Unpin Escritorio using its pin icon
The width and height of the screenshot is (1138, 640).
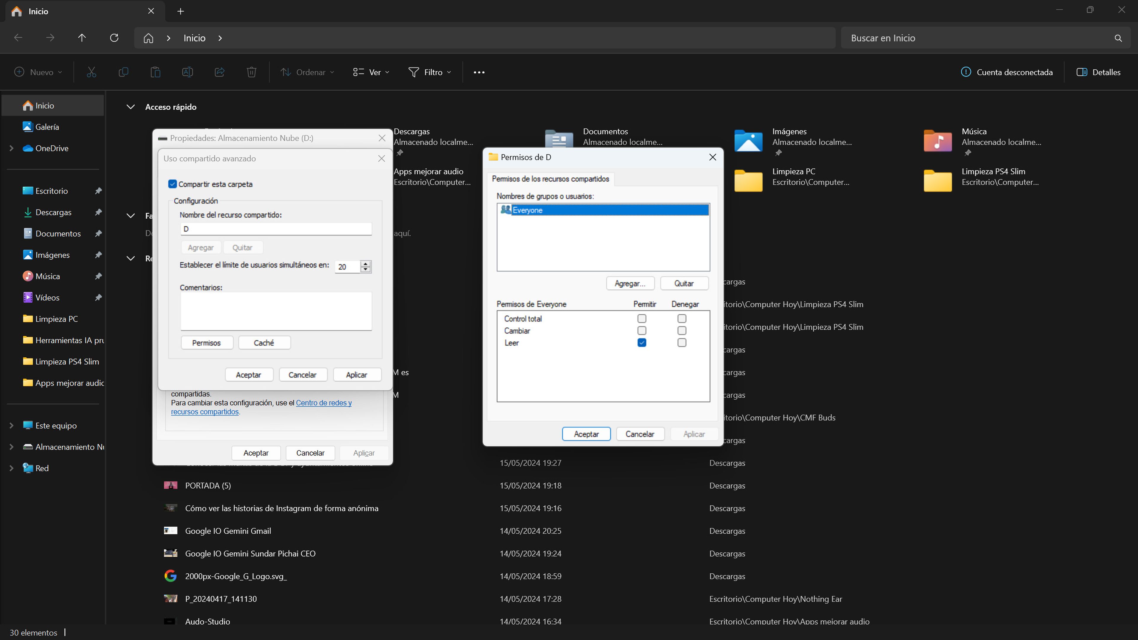tap(98, 191)
